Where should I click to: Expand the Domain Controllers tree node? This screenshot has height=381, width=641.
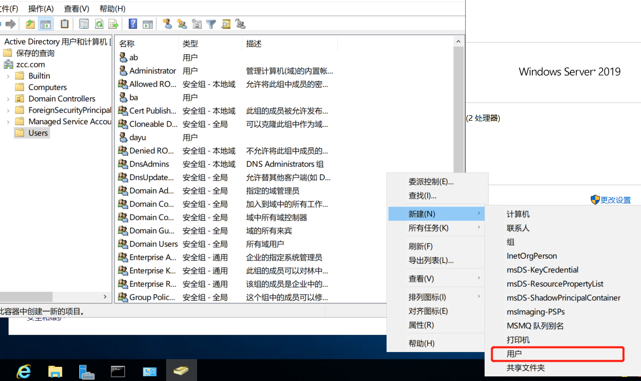click(8, 99)
